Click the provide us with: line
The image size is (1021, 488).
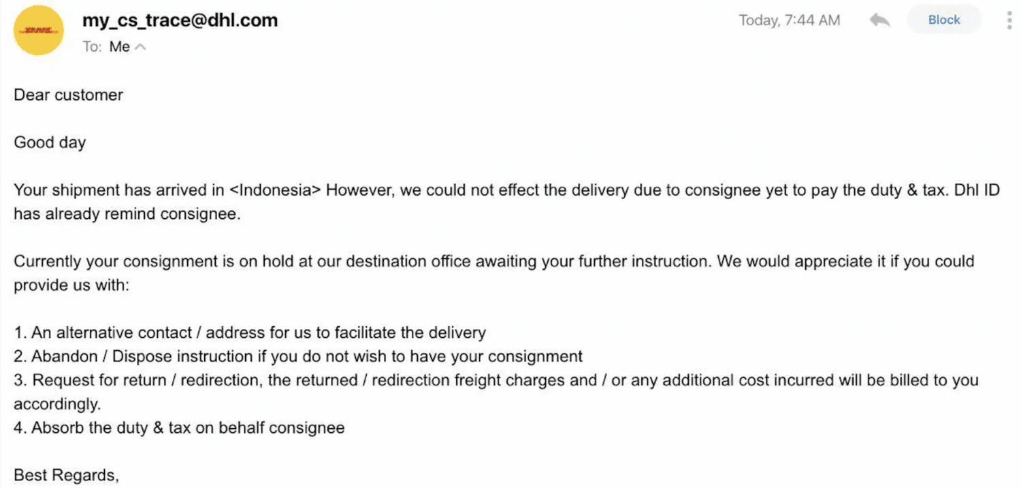click(71, 285)
